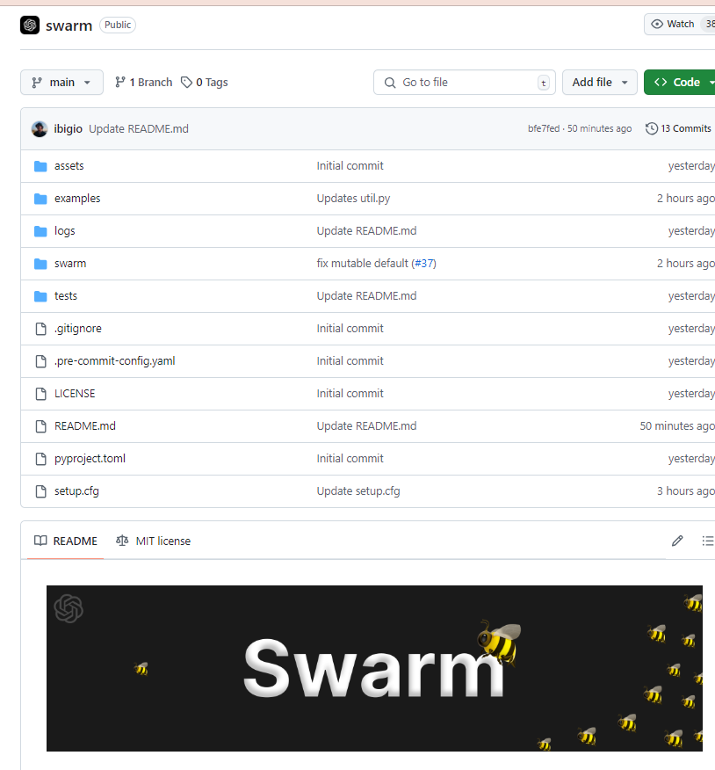
Task: Open the green Code dropdown
Action: [x=679, y=82]
